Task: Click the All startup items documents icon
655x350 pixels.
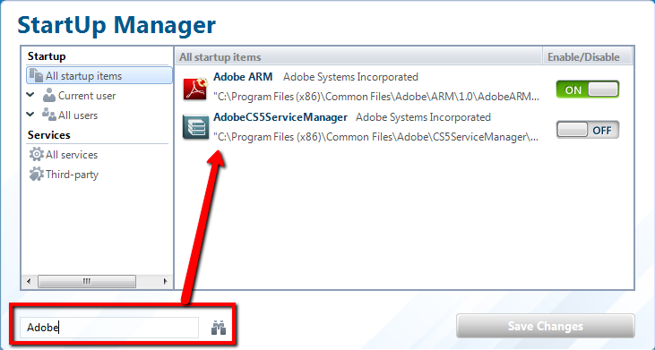Action: click(x=37, y=75)
